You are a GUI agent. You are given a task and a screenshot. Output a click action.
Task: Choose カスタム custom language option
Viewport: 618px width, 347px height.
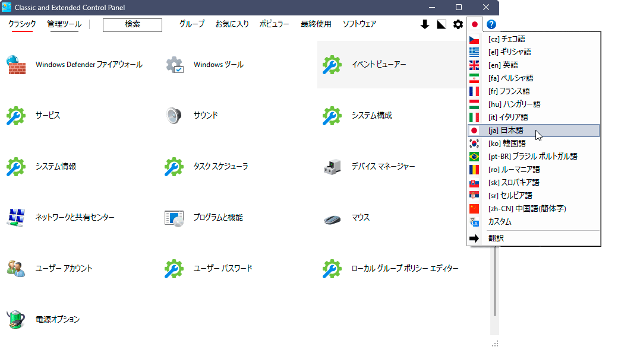534,221
